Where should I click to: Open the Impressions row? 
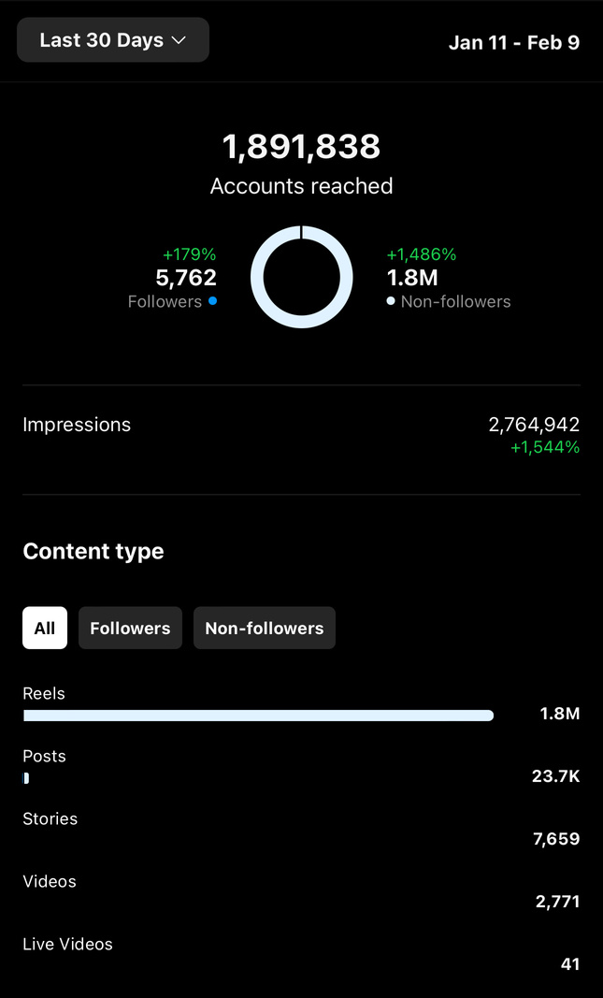click(77, 425)
